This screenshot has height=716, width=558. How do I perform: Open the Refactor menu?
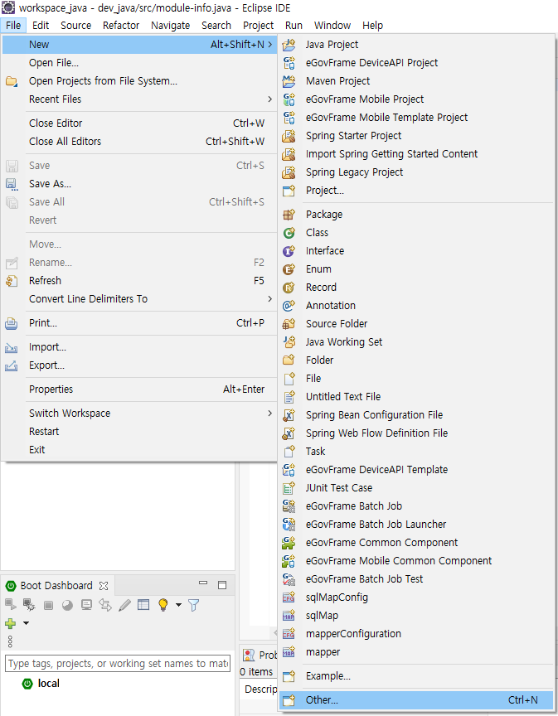121,26
